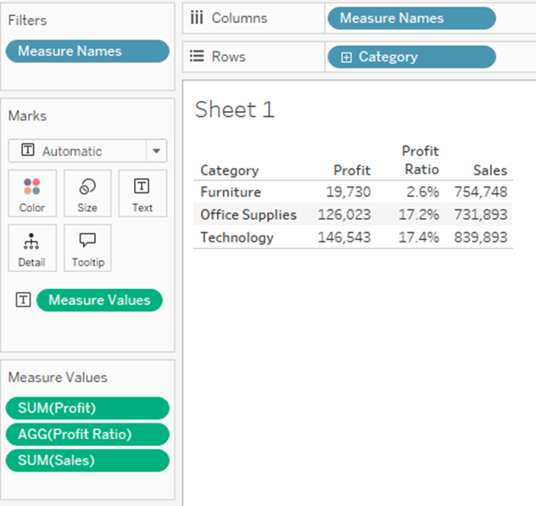Click the Rows shelf label
The image size is (536, 506).
228,57
